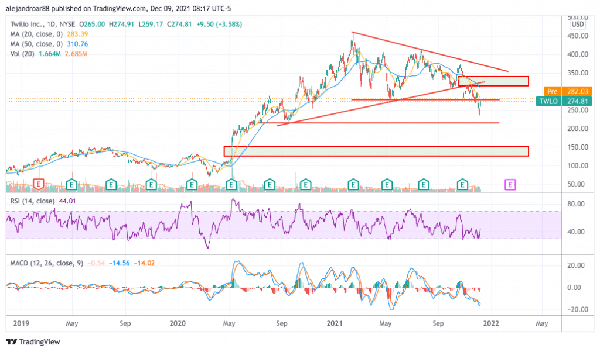
Task: Select the RSI (14, close) indicator legend
Action: (x=33, y=201)
